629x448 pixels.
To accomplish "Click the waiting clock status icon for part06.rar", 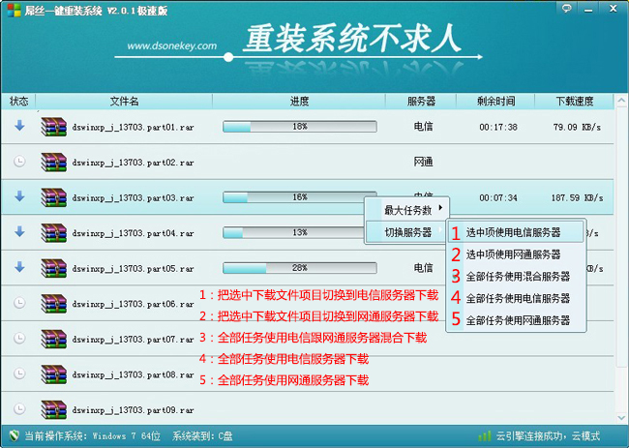I will click(19, 303).
